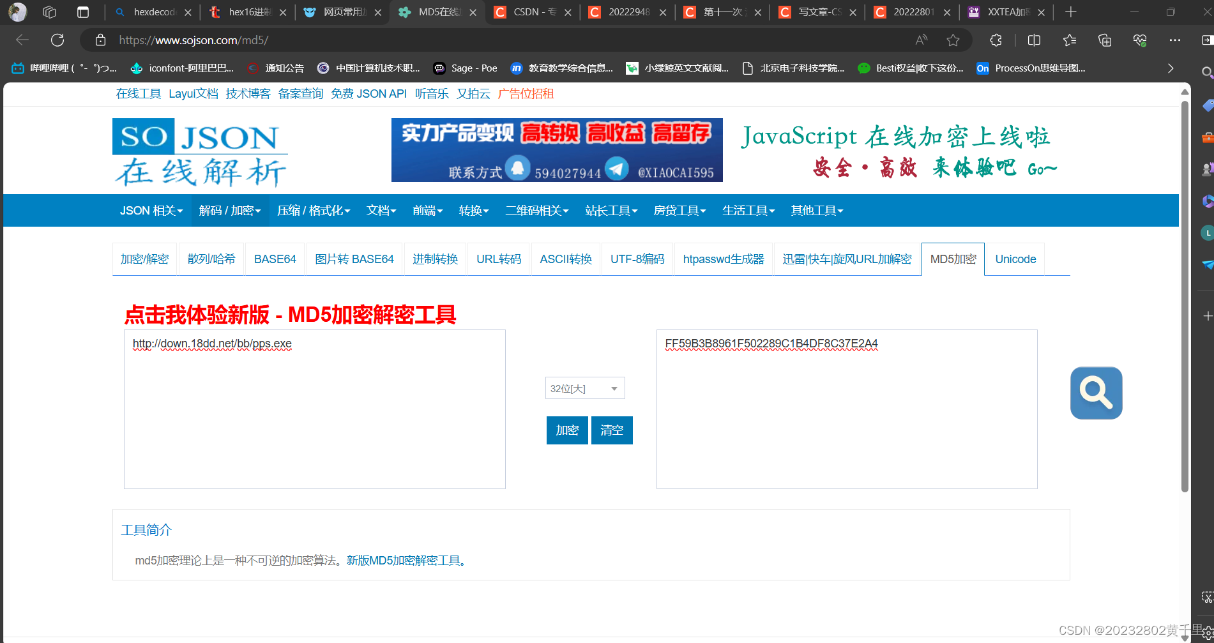Expand the 二维码相关 dropdown menu
Screen dimensions: 1214x643
point(537,211)
